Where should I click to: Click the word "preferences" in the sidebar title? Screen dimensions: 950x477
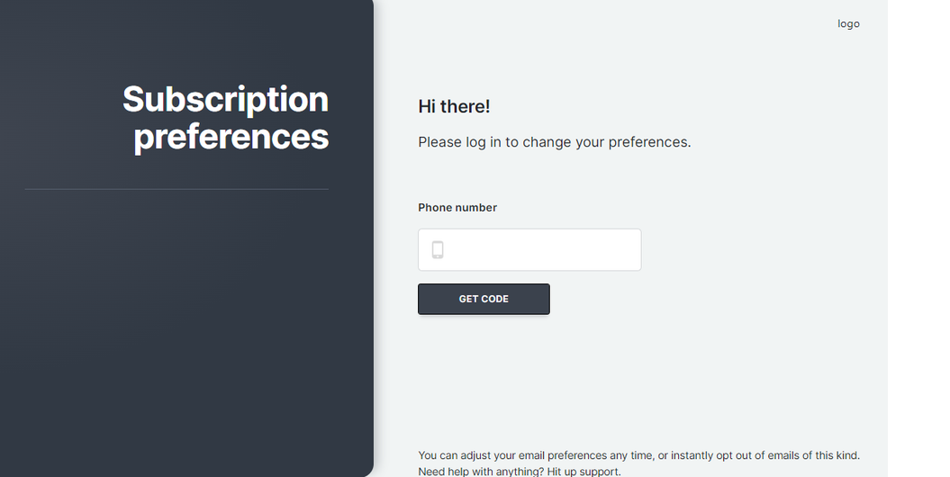coord(231,137)
